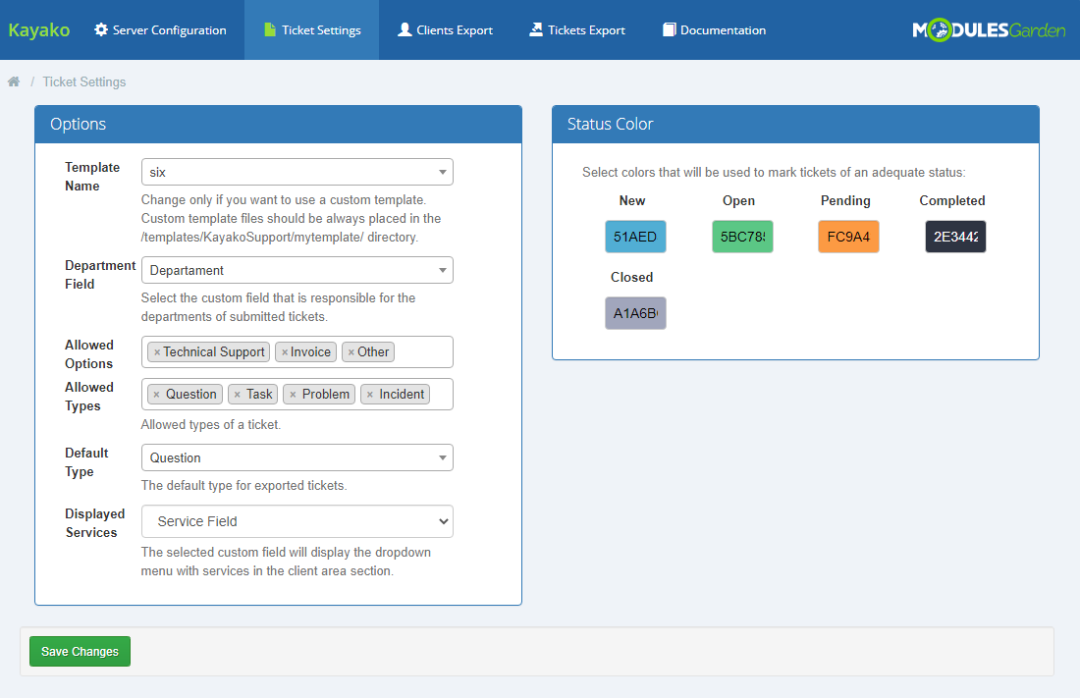Pick the Pending status color FC9A4

(x=848, y=237)
